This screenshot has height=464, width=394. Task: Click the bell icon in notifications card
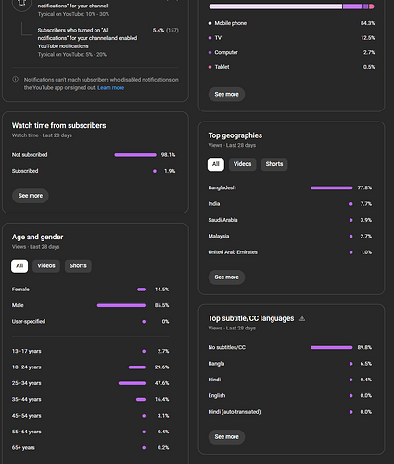pos(21,3)
